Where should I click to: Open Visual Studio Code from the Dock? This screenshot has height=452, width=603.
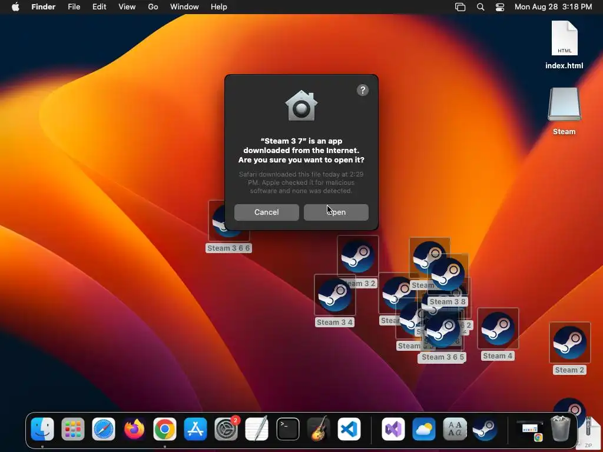pos(349,428)
